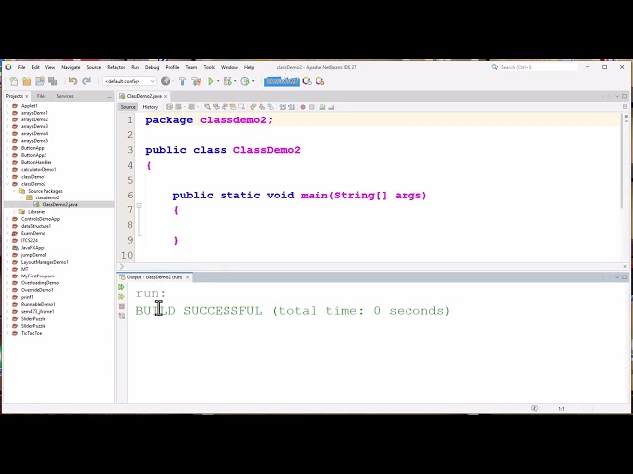Viewport: 633px width, 474px height.
Task: Select the ClassDemo2.java editor tab
Action: [x=143, y=96]
